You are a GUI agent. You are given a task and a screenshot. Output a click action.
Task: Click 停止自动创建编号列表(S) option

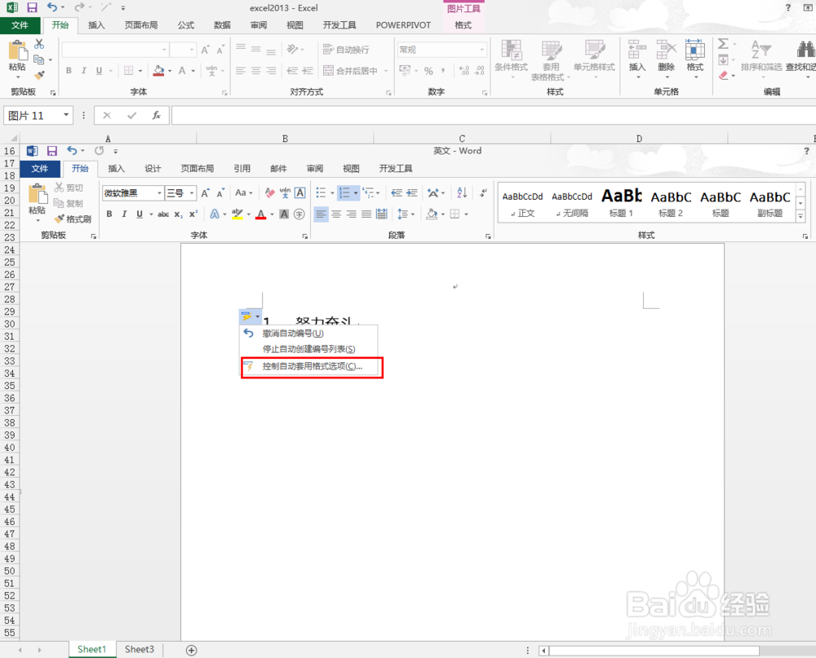(308, 349)
